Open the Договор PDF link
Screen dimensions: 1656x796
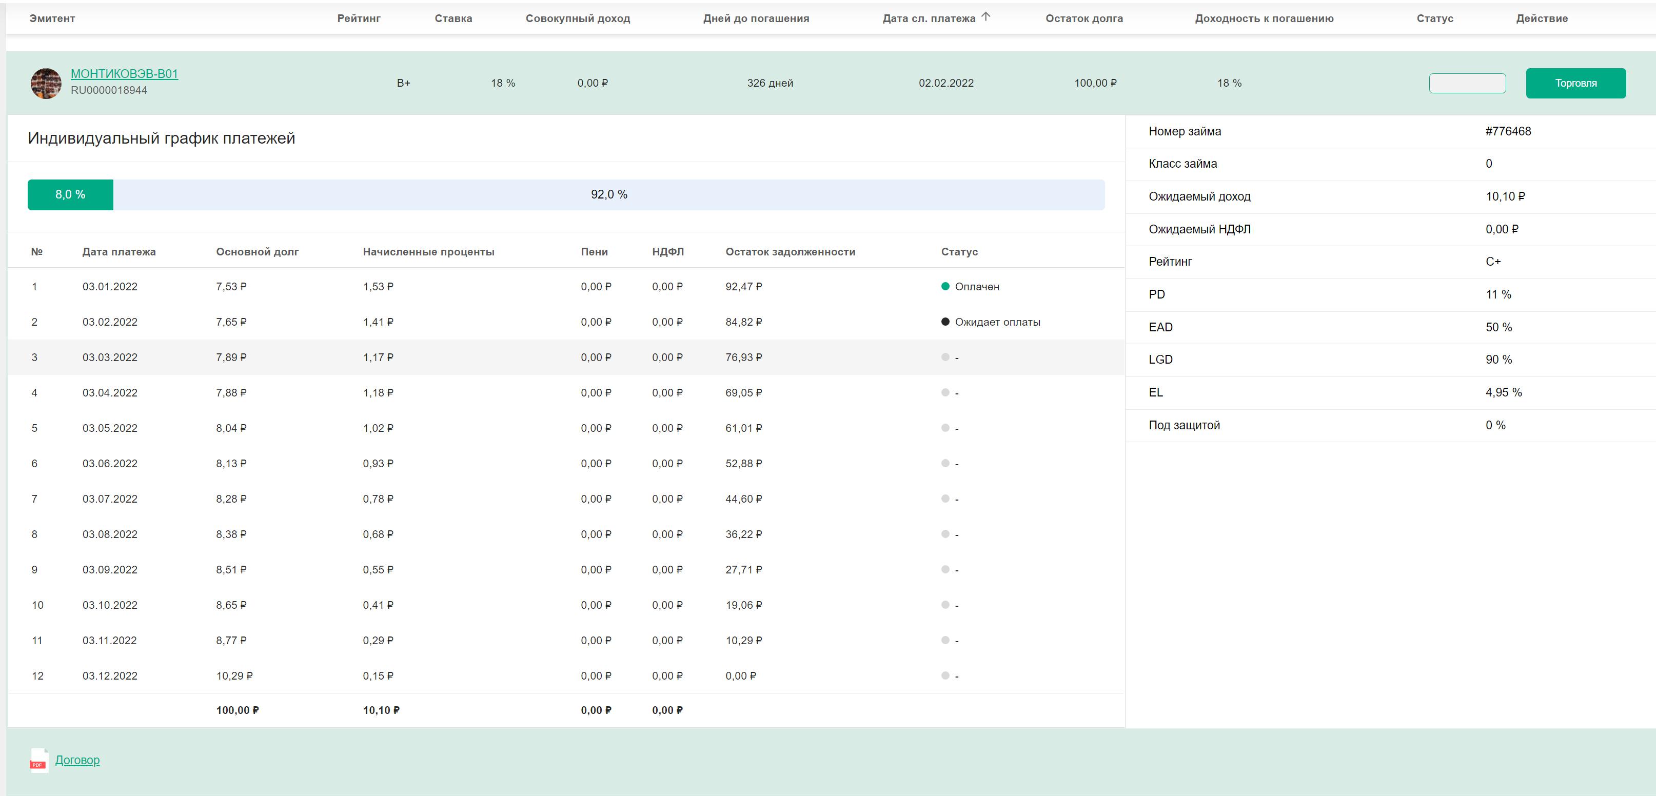pyautogui.click(x=77, y=760)
